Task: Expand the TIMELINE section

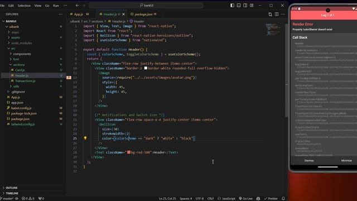Action: pyautogui.click(x=33, y=193)
